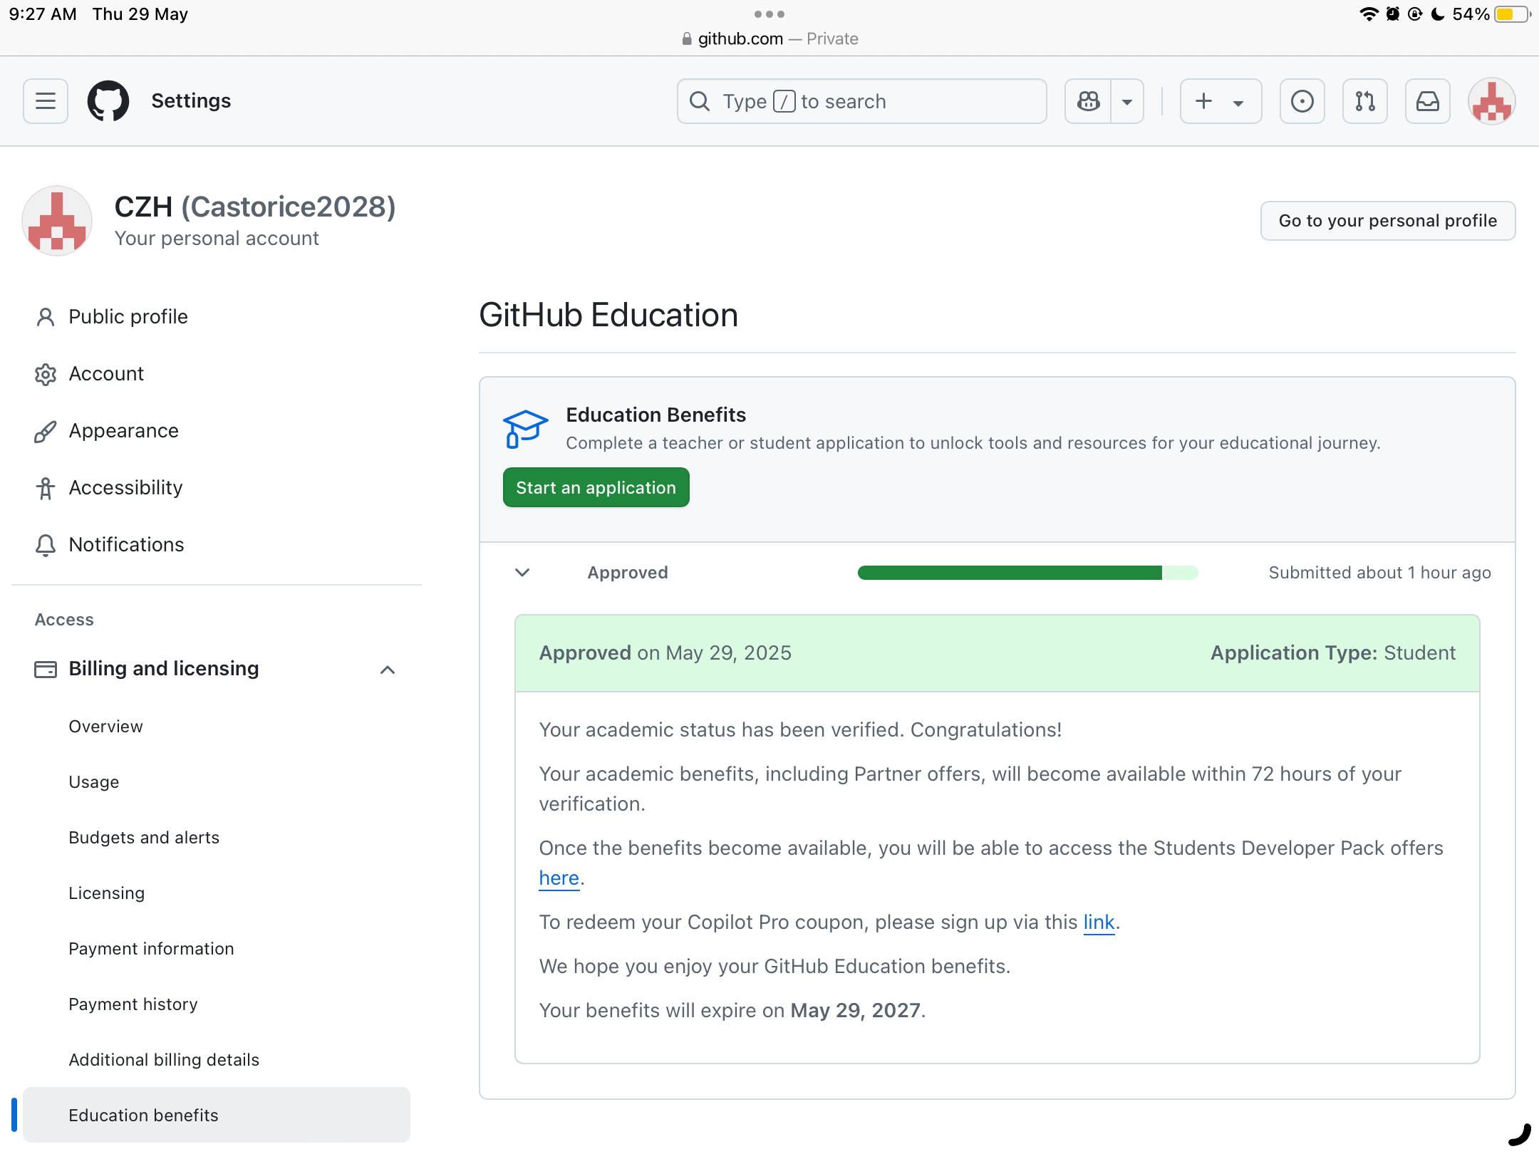
Task: Open the Create new plus dropdown
Action: [1221, 101]
